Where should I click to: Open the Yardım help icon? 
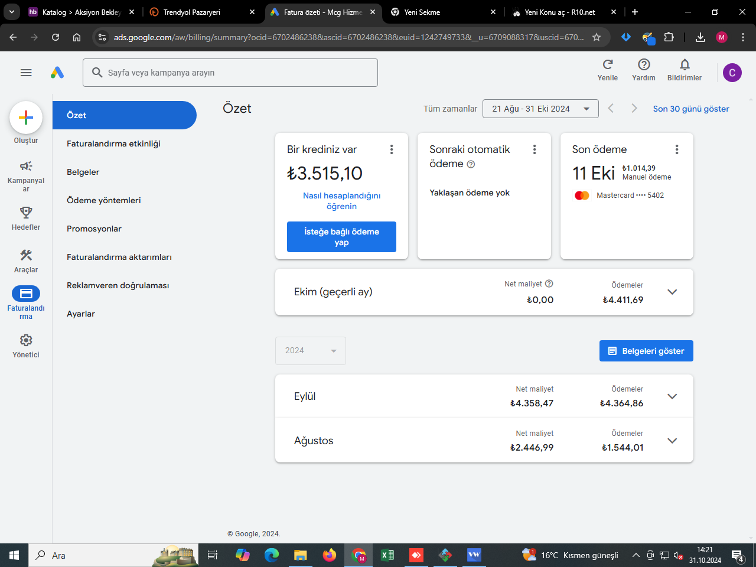pyautogui.click(x=644, y=64)
